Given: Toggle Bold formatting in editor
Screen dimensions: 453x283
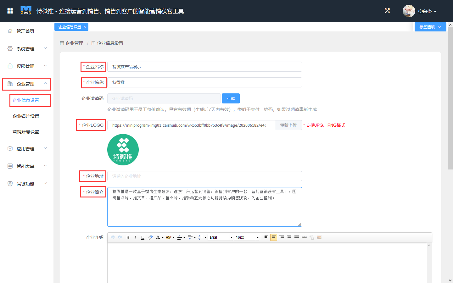Looking at the screenshot, I should [x=128, y=237].
